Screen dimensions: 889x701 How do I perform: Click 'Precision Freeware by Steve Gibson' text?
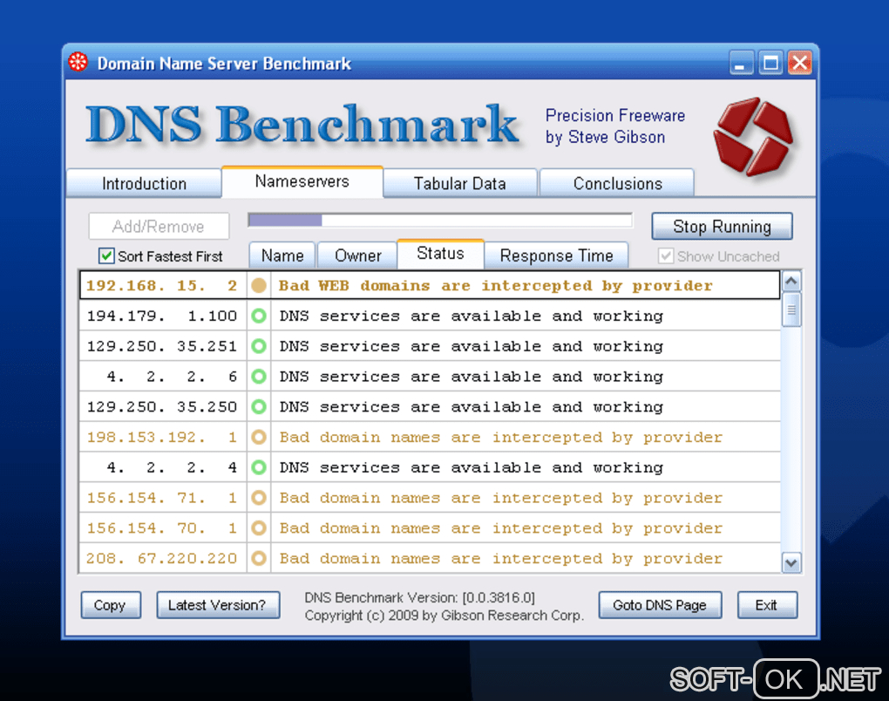(615, 126)
